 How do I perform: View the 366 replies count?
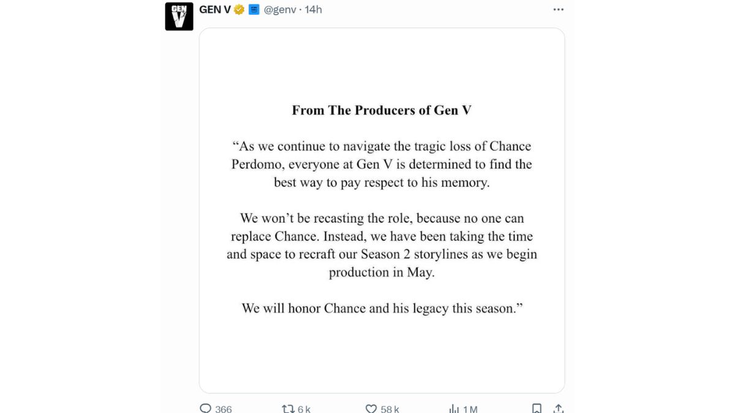point(222,408)
